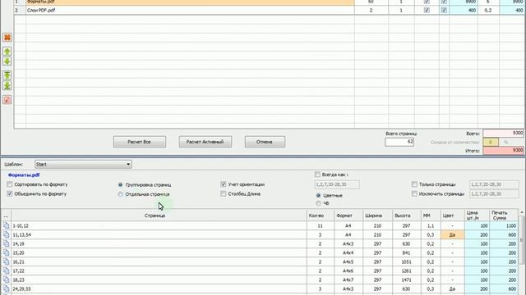Click the orange delete-file icon in left toolbar

click(7, 37)
